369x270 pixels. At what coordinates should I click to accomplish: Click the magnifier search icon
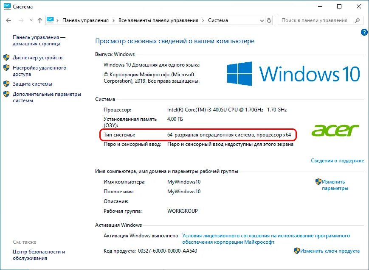[x=357, y=20]
